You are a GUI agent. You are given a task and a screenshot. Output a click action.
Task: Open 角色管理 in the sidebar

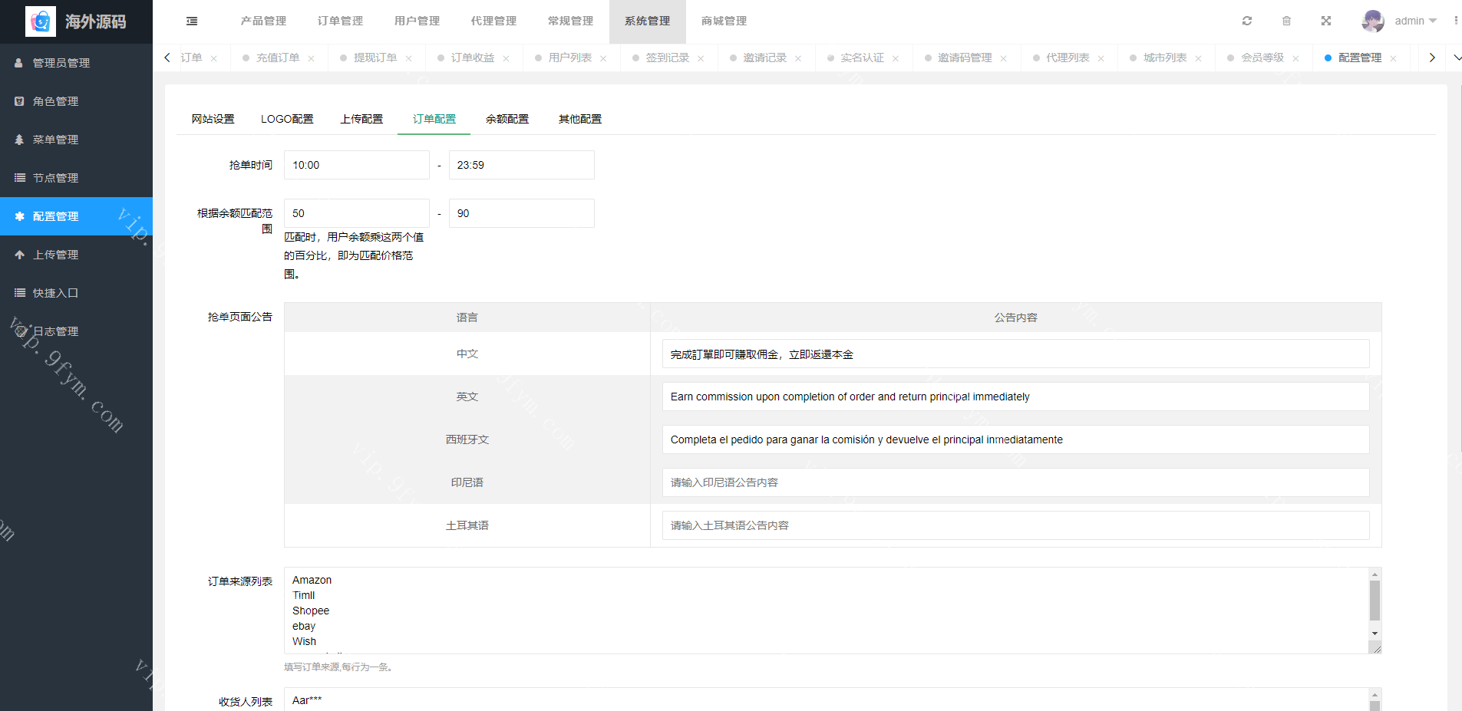[55, 101]
